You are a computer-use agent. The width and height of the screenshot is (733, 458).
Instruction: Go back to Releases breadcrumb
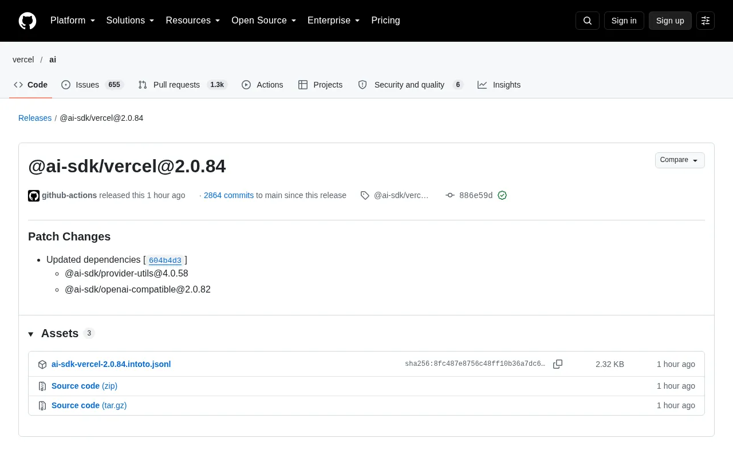pyautogui.click(x=35, y=118)
